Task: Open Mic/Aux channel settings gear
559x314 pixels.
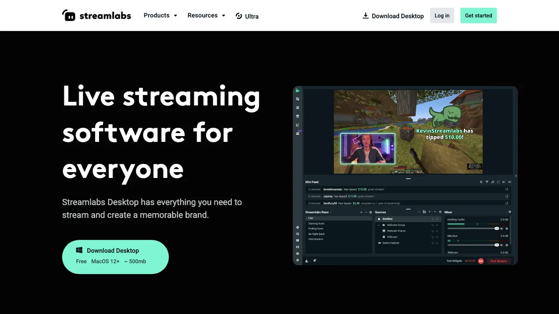Action: point(507,245)
